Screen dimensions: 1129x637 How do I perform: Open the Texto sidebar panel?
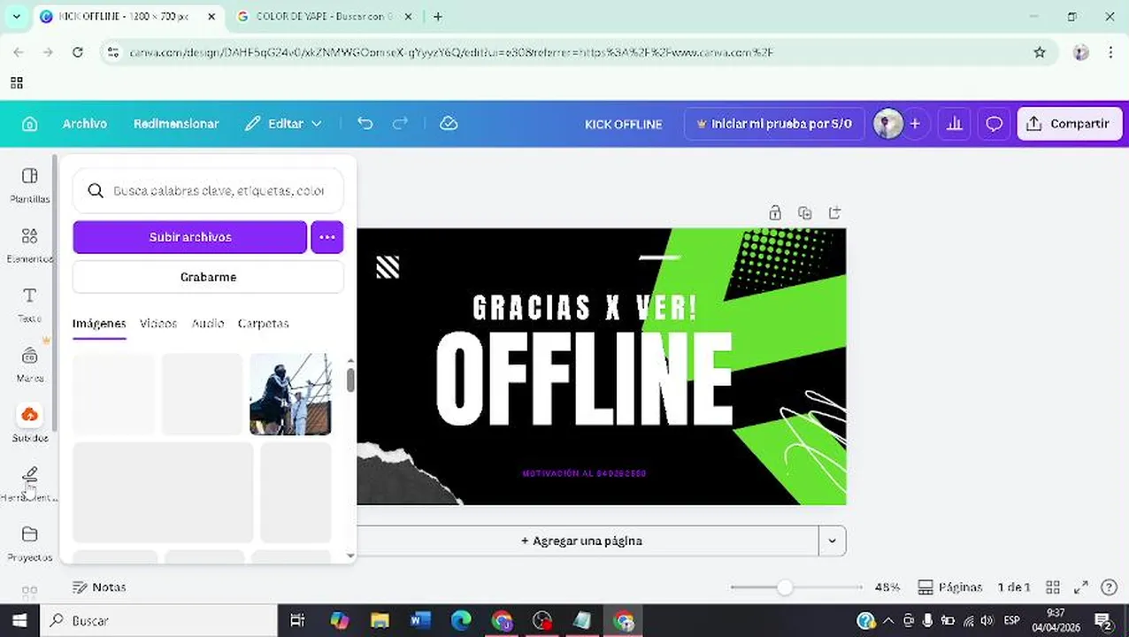(x=30, y=304)
